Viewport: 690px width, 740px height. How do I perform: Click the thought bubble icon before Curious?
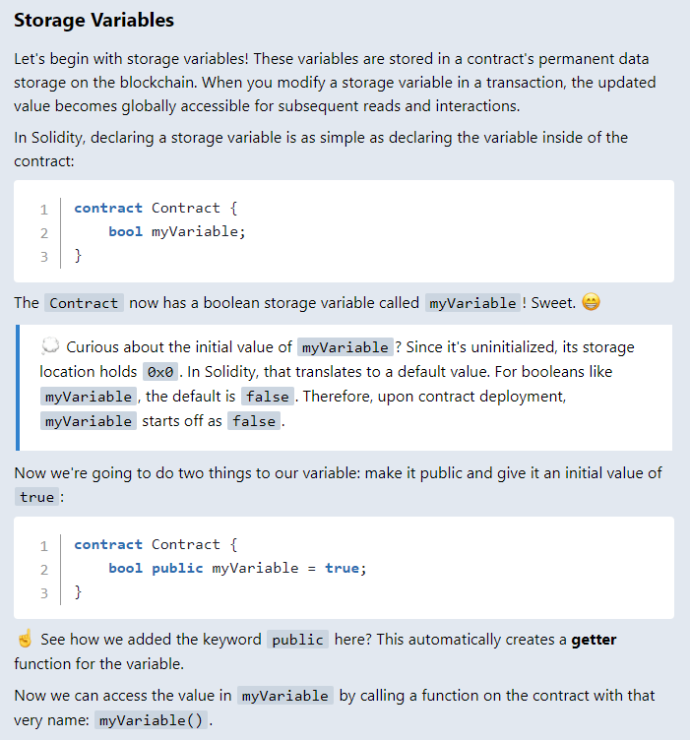(50, 347)
